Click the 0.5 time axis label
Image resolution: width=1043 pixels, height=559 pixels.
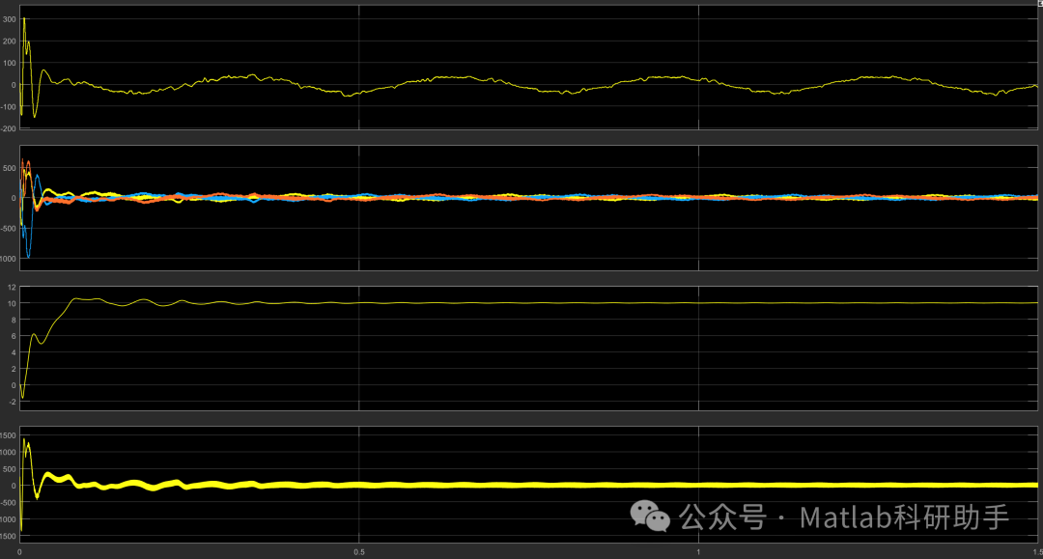(359, 552)
